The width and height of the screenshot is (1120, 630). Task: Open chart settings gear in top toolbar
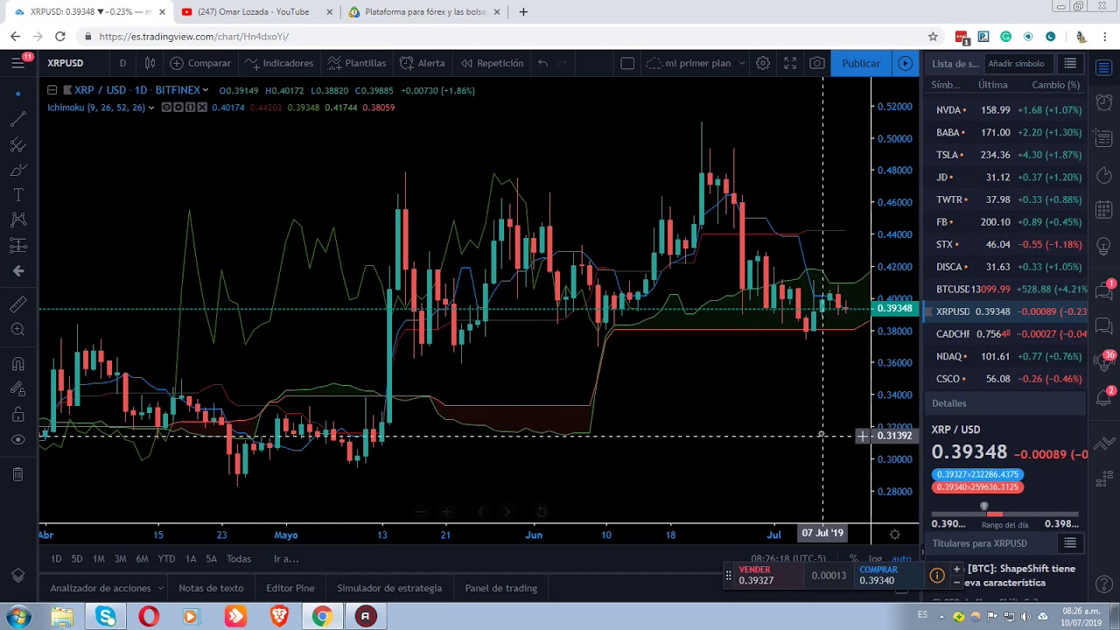(763, 63)
